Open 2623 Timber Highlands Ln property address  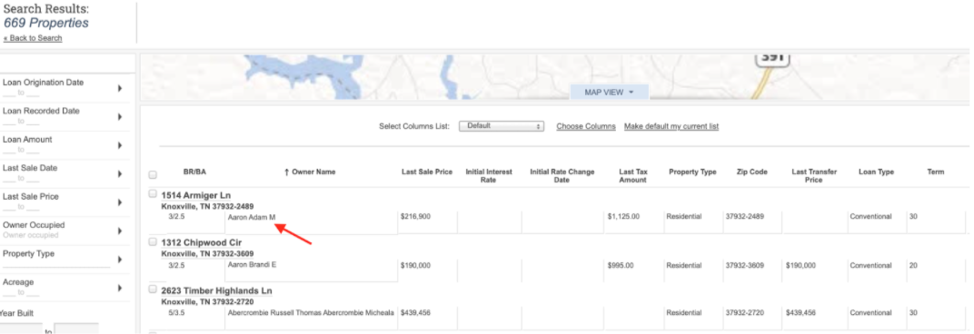(216, 290)
